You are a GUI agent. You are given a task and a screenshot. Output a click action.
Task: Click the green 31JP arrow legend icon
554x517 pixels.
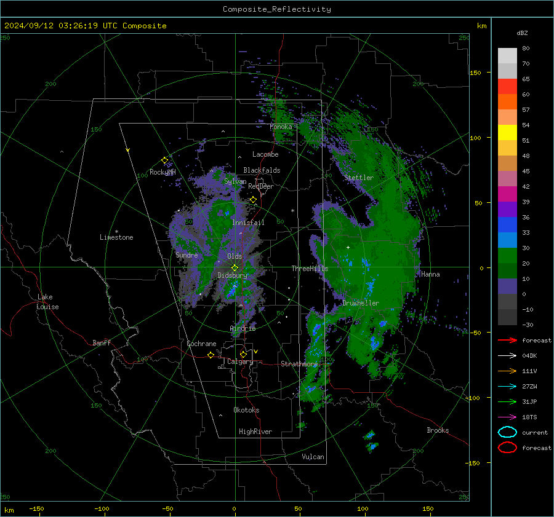[507, 401]
